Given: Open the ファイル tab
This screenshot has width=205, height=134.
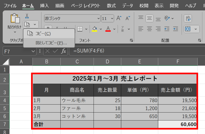Looking at the screenshot, I should (x=10, y=6).
